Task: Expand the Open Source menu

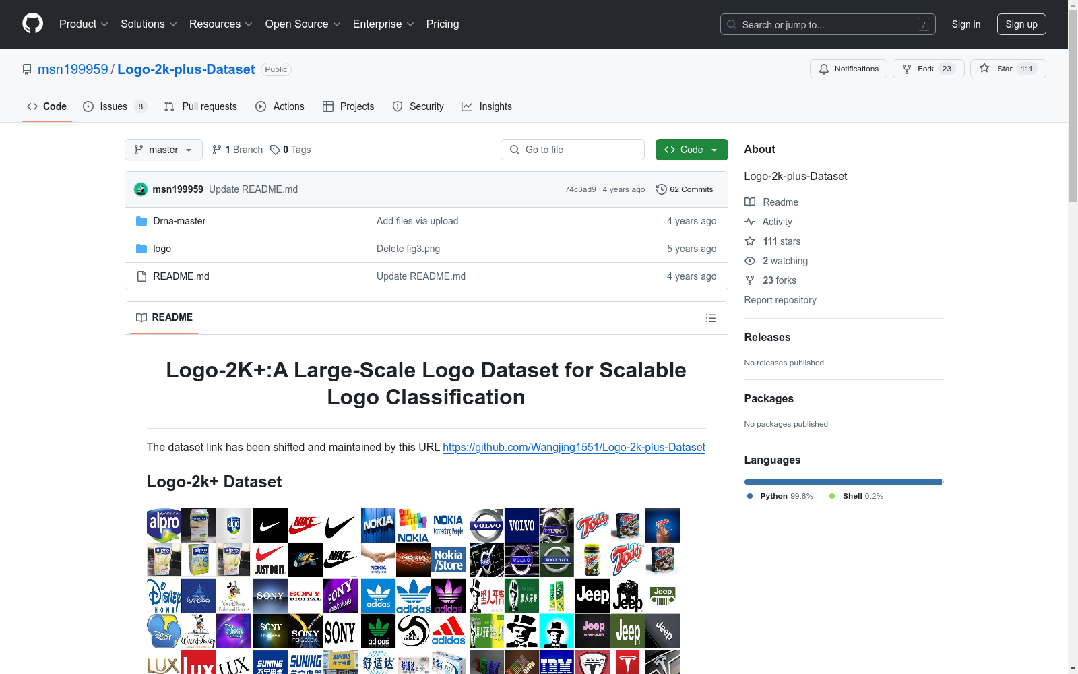Action: pyautogui.click(x=303, y=24)
